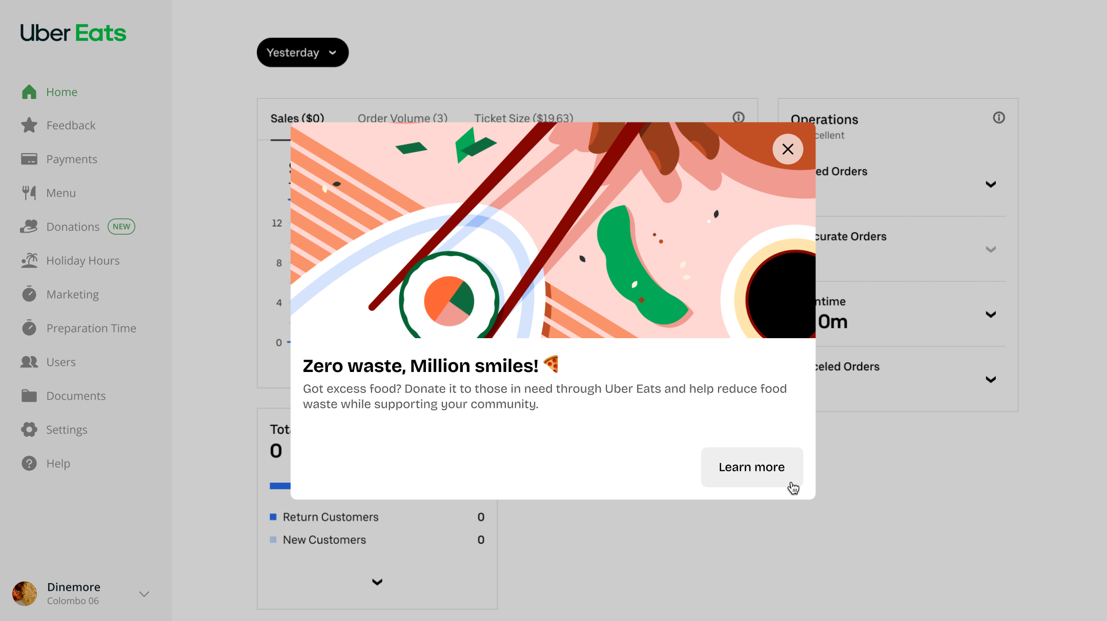Click the Settings gear icon
1107x621 pixels.
pyautogui.click(x=29, y=429)
